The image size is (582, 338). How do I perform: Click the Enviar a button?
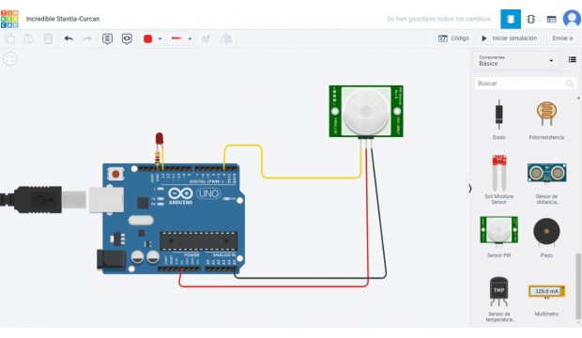click(562, 38)
